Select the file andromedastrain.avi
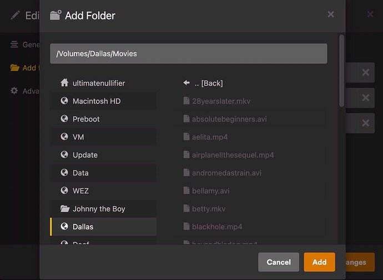383x280 pixels. [250, 173]
